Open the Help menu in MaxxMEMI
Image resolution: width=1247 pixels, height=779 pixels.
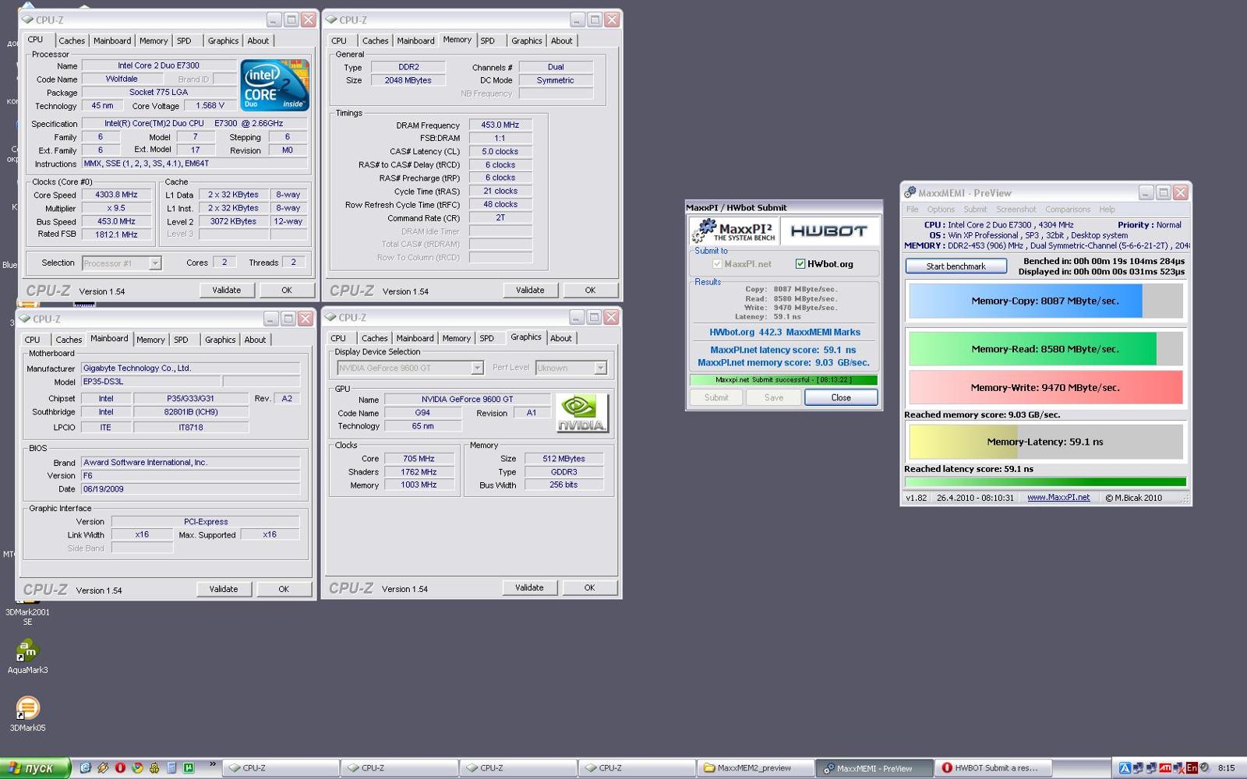[1107, 210]
